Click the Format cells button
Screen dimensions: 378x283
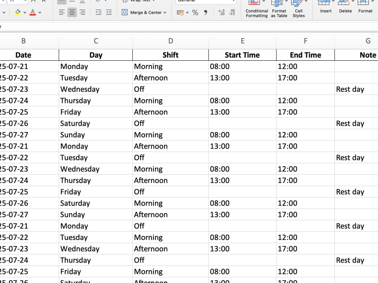click(365, 7)
